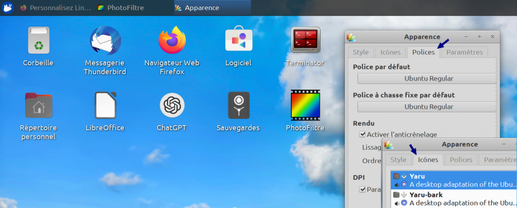517x208 pixels.
Task: Switch to Personnalisez Lin... window in taskbar
Action: (56, 8)
